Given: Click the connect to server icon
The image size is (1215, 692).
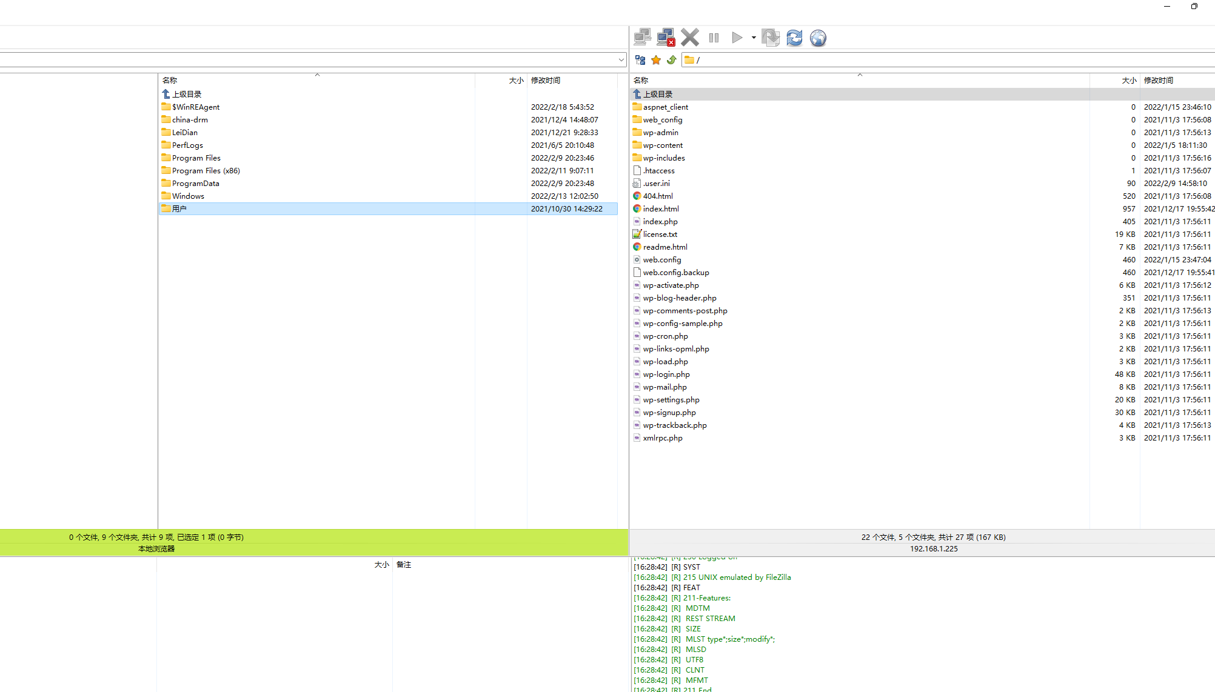Looking at the screenshot, I should 643,38.
